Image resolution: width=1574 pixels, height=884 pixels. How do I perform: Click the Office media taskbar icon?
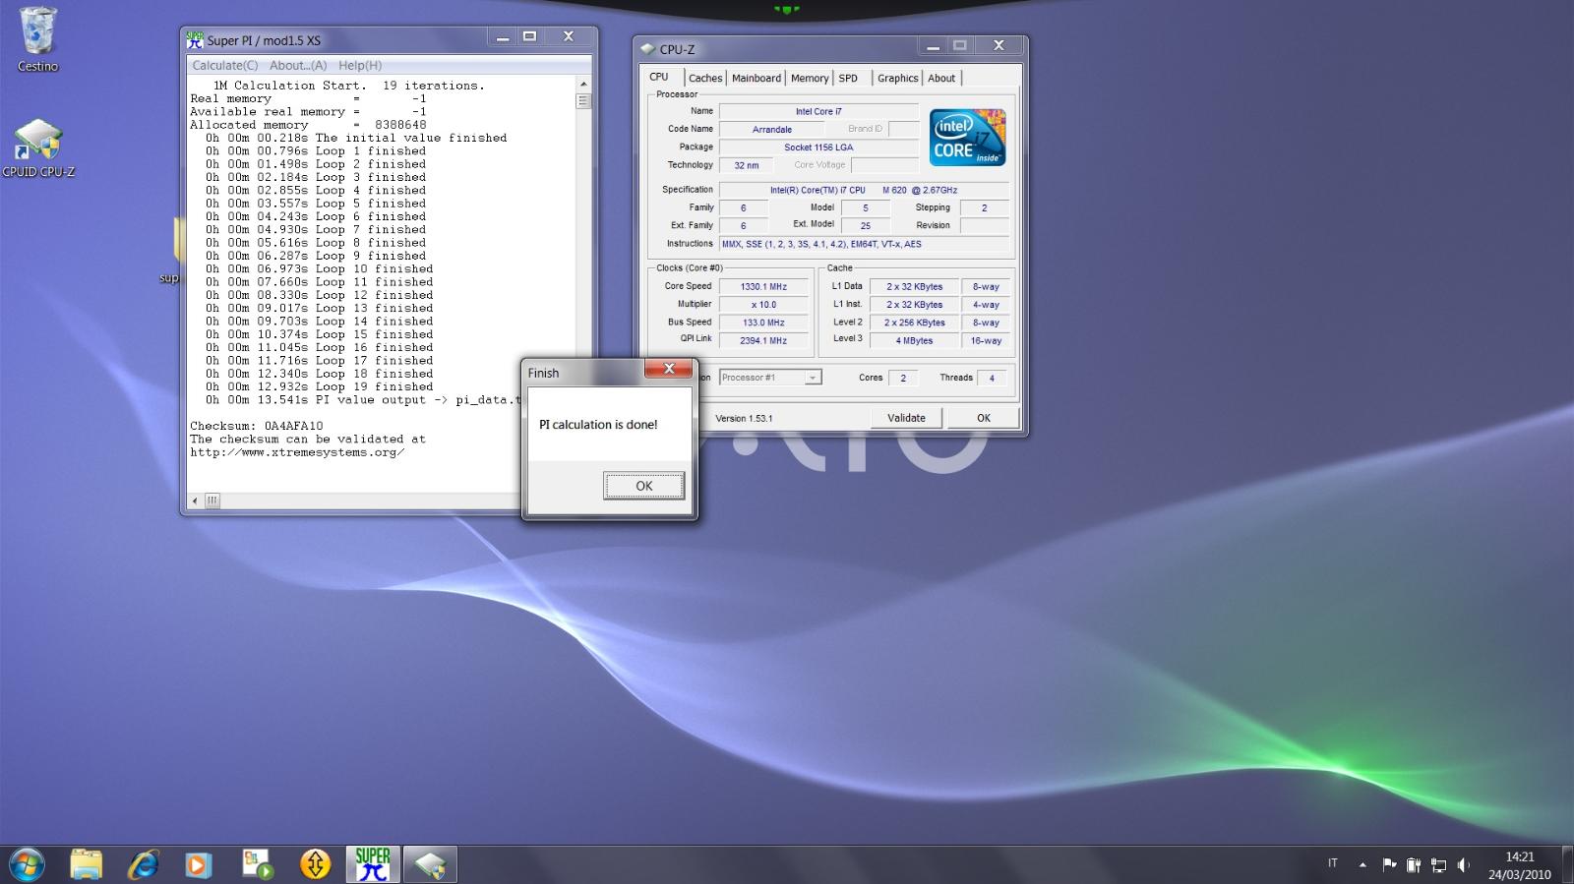pyautogui.click(x=258, y=864)
